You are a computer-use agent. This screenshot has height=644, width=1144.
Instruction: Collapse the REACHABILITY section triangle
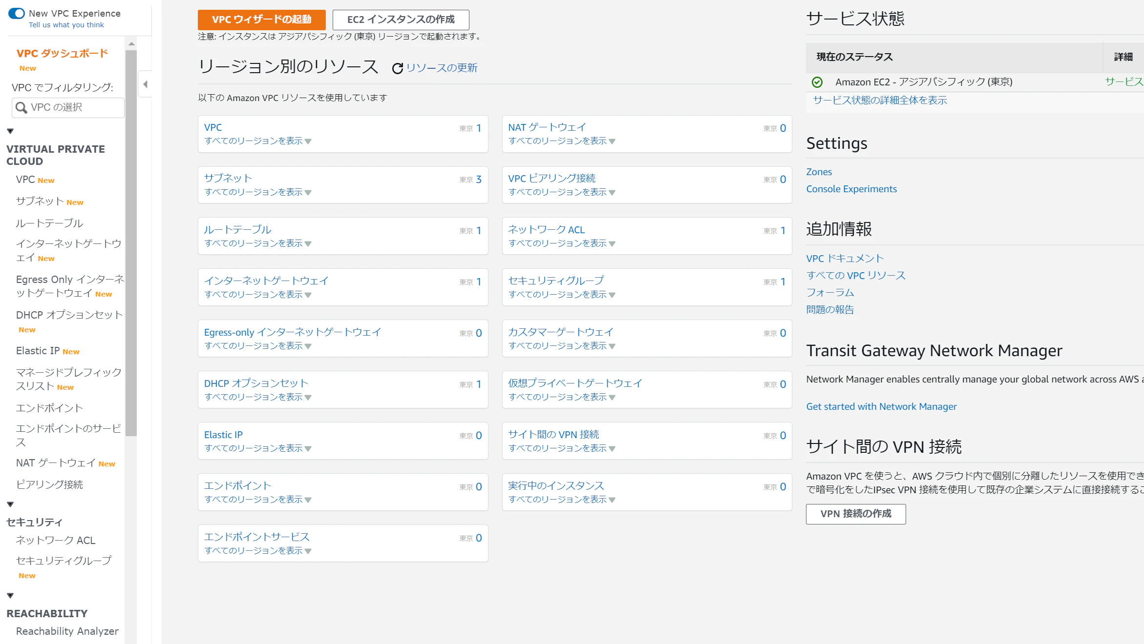[10, 595]
